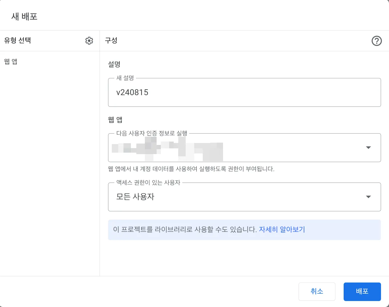
Task: Click the blue 배포 button
Action: (x=362, y=291)
